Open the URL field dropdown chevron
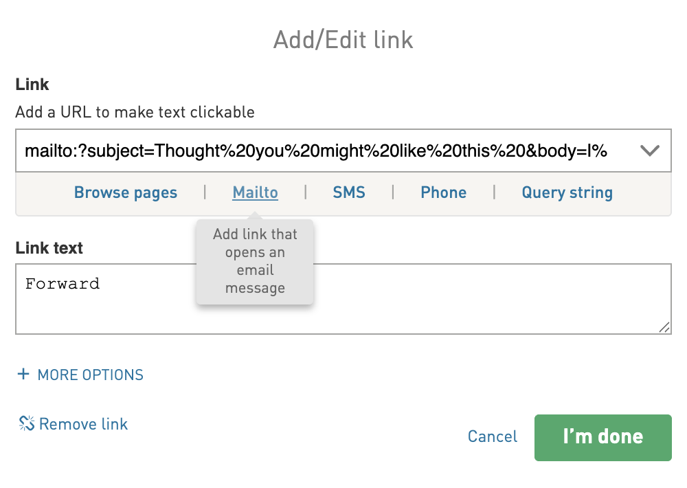Viewport: 687px width, 488px height. 650,151
